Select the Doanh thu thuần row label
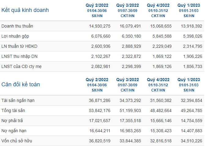This screenshot has width=205, height=146. tap(17, 26)
